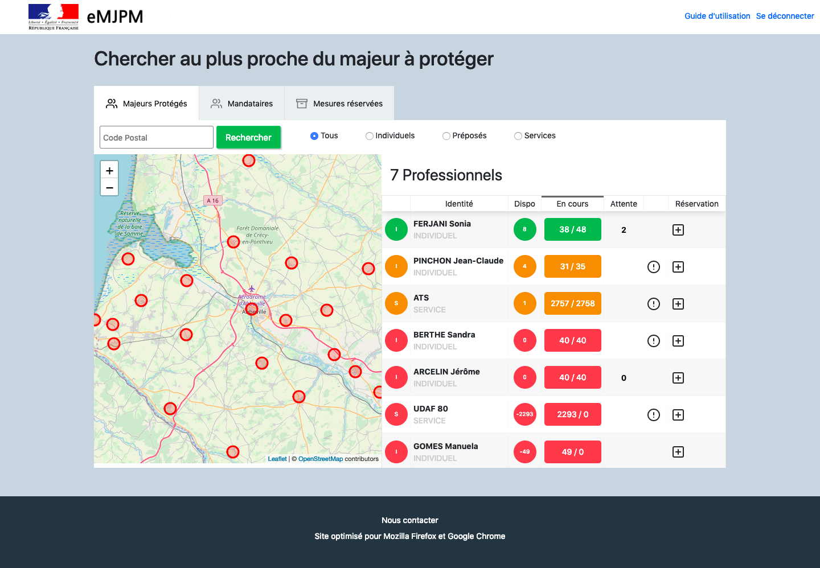Open the Guide d'utilisation link
The height and width of the screenshot is (568, 820).
click(x=717, y=16)
